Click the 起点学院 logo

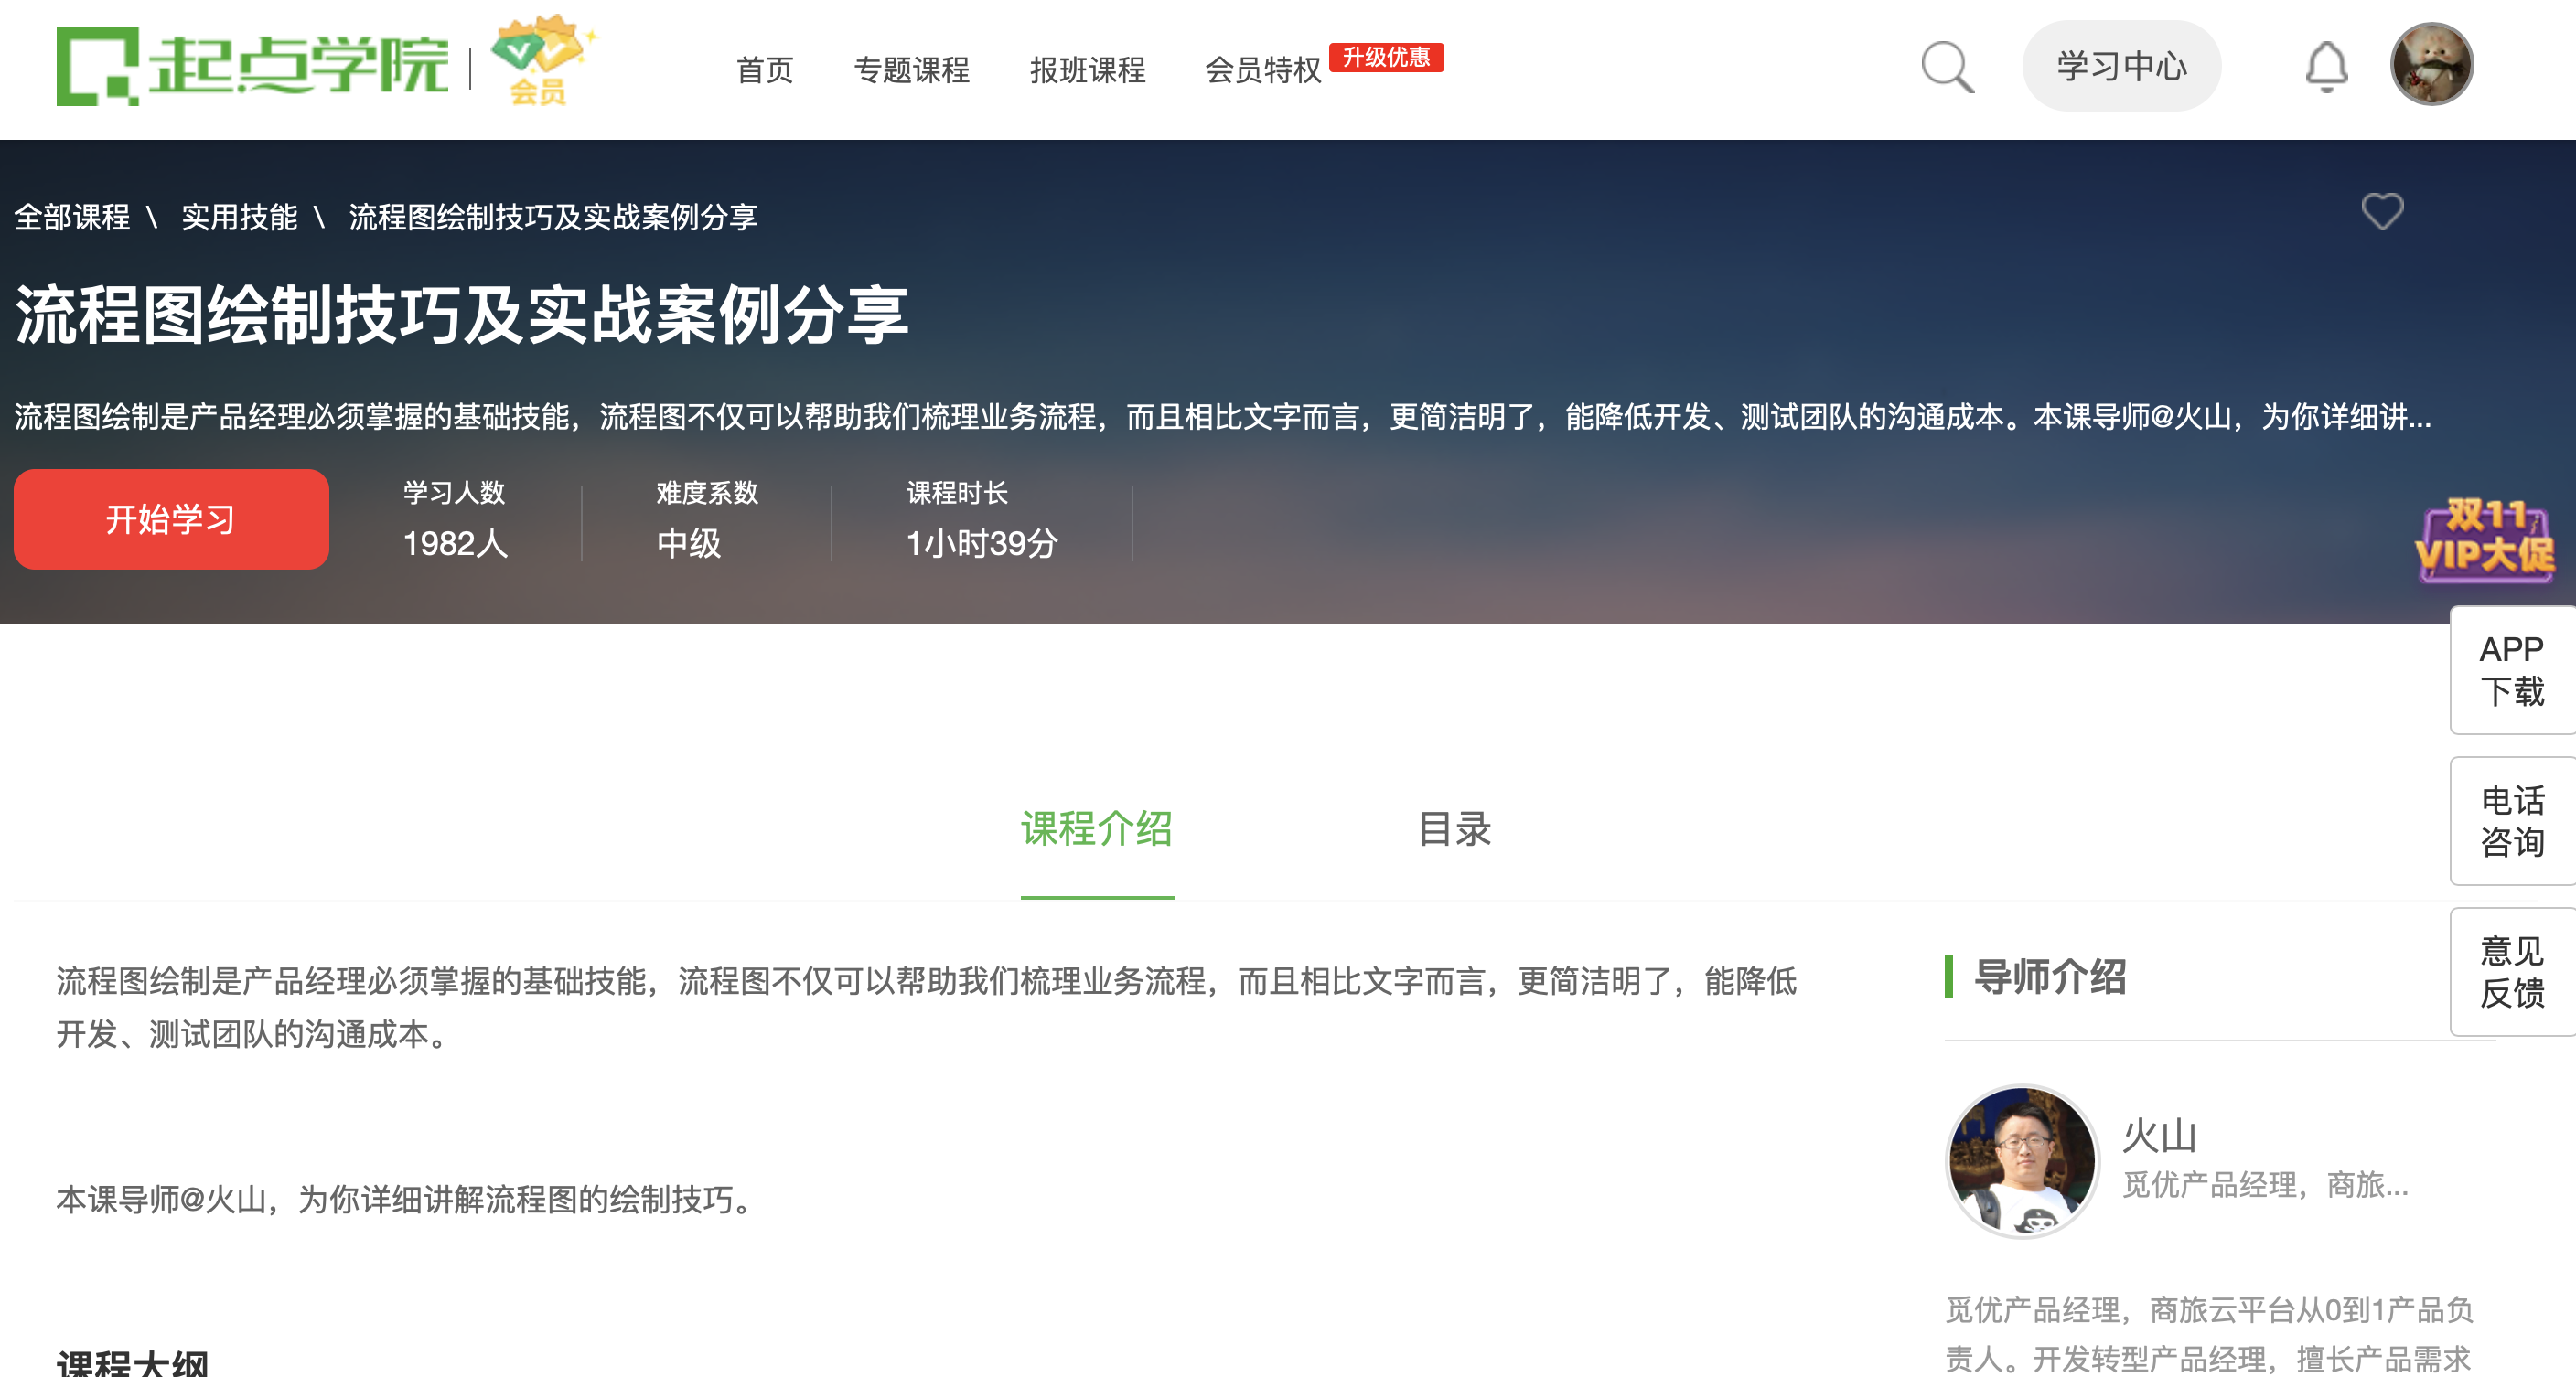pyautogui.click(x=252, y=66)
